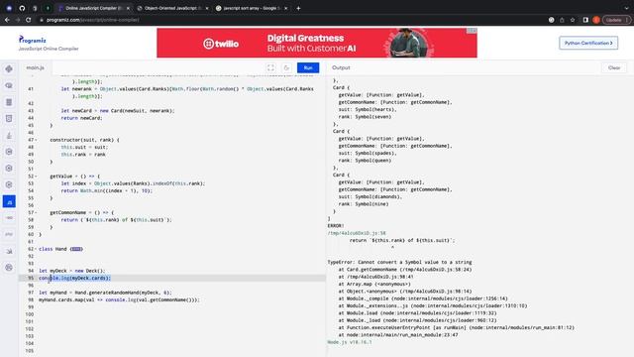Switch to Object-Oriented JavaScript browser tab

pyautogui.click(x=171, y=8)
